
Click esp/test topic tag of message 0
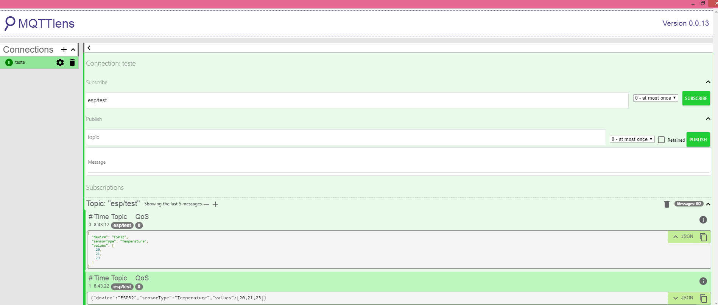(x=122, y=225)
